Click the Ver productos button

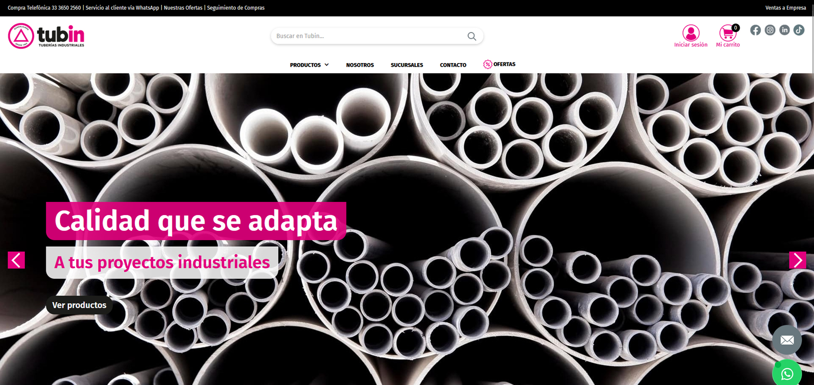79,305
